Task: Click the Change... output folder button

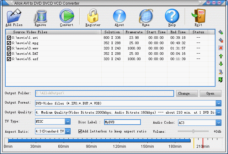Action: pyautogui.click(x=187, y=93)
